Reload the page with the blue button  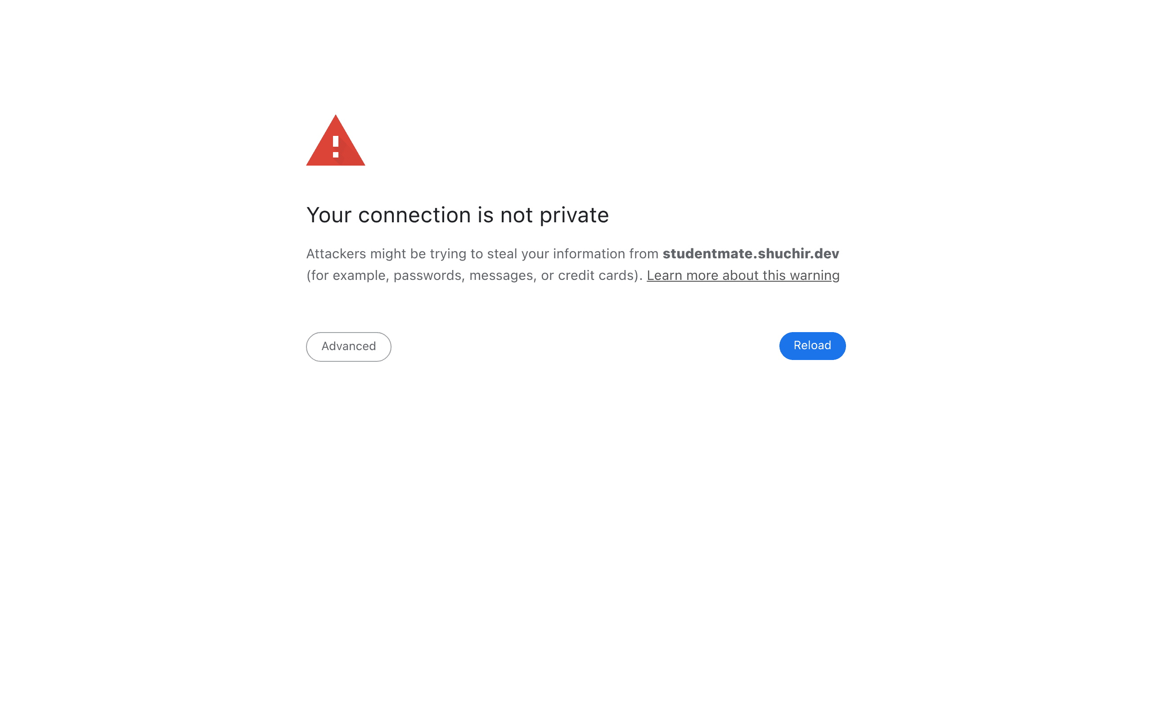pos(812,346)
